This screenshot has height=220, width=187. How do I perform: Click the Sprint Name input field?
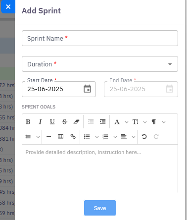coord(100,38)
